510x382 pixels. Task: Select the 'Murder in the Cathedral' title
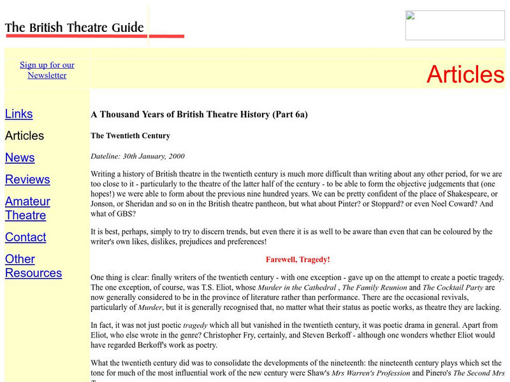[295, 286]
